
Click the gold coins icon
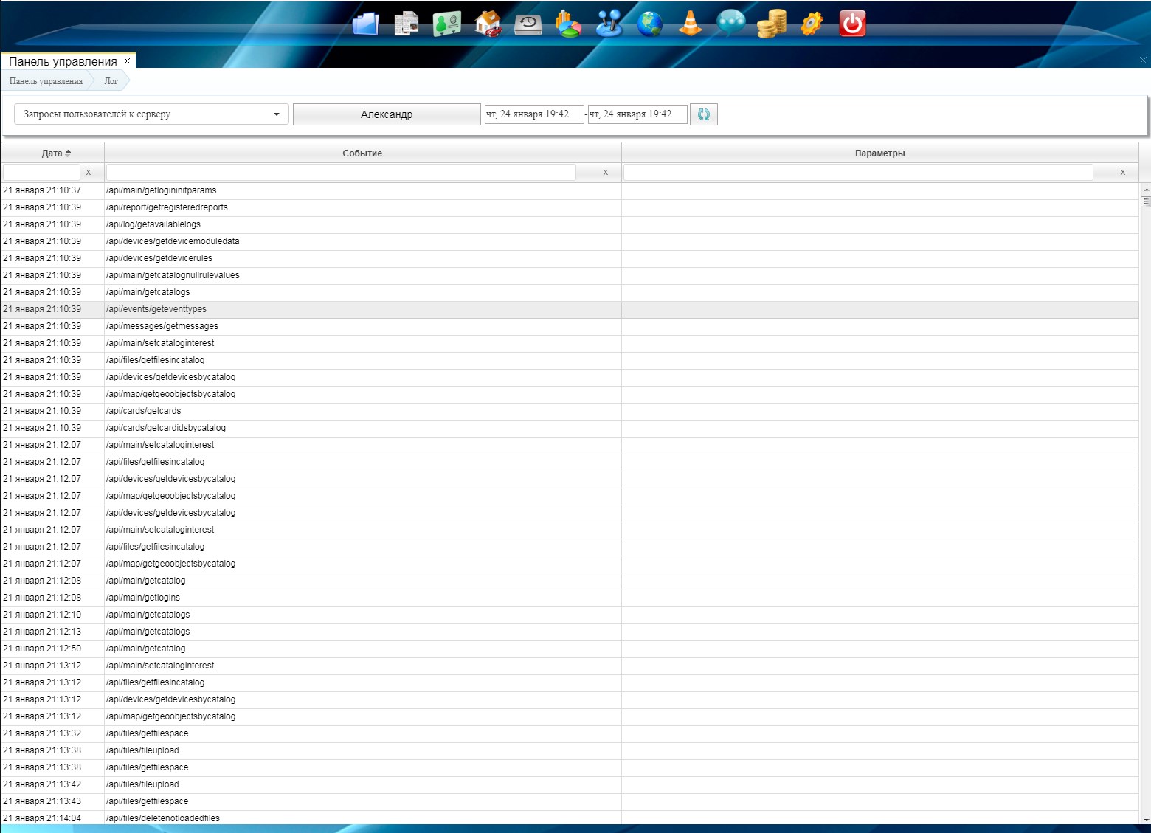[771, 24]
